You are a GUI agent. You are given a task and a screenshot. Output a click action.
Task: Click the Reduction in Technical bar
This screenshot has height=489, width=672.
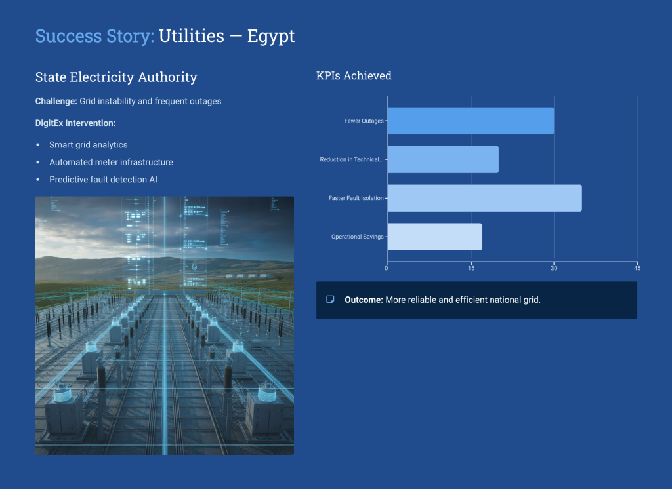[443, 159]
